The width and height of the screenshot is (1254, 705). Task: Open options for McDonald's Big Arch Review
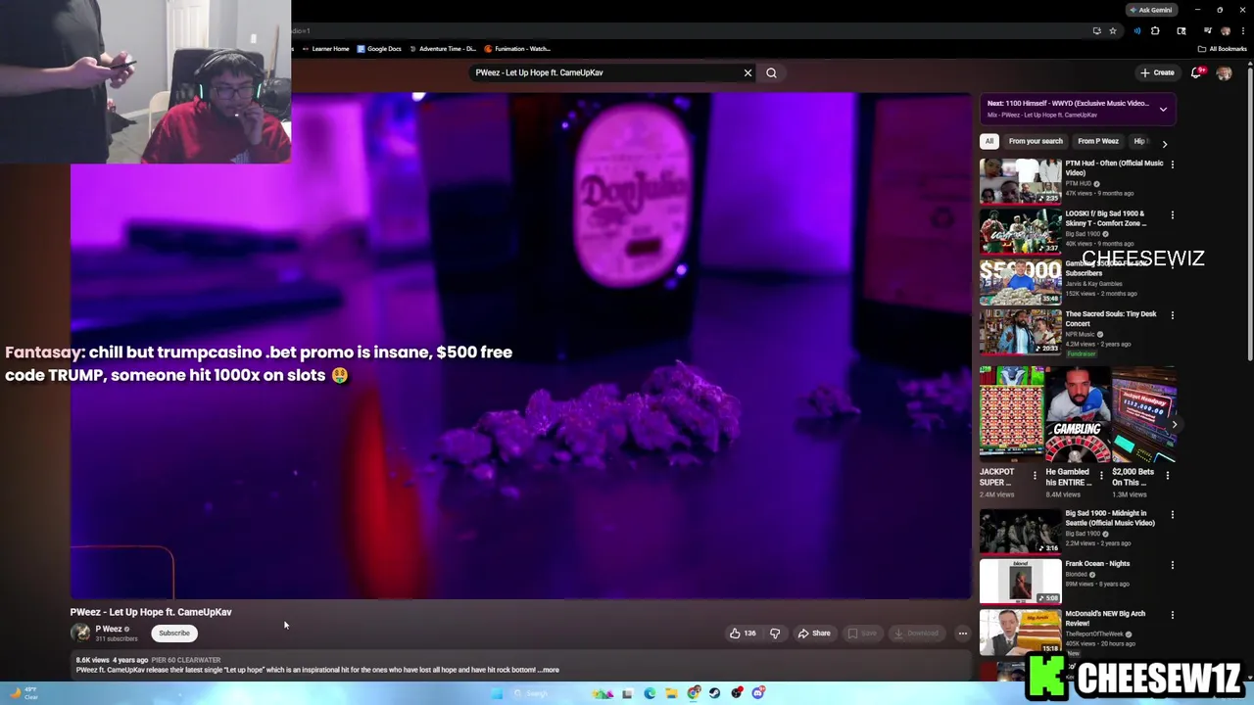coord(1173,615)
